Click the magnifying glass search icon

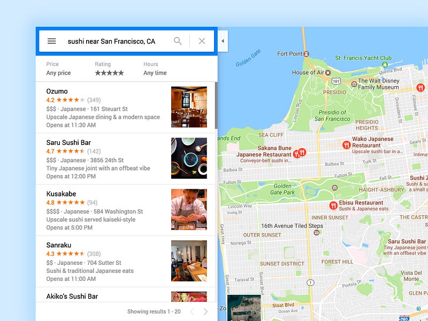[178, 41]
